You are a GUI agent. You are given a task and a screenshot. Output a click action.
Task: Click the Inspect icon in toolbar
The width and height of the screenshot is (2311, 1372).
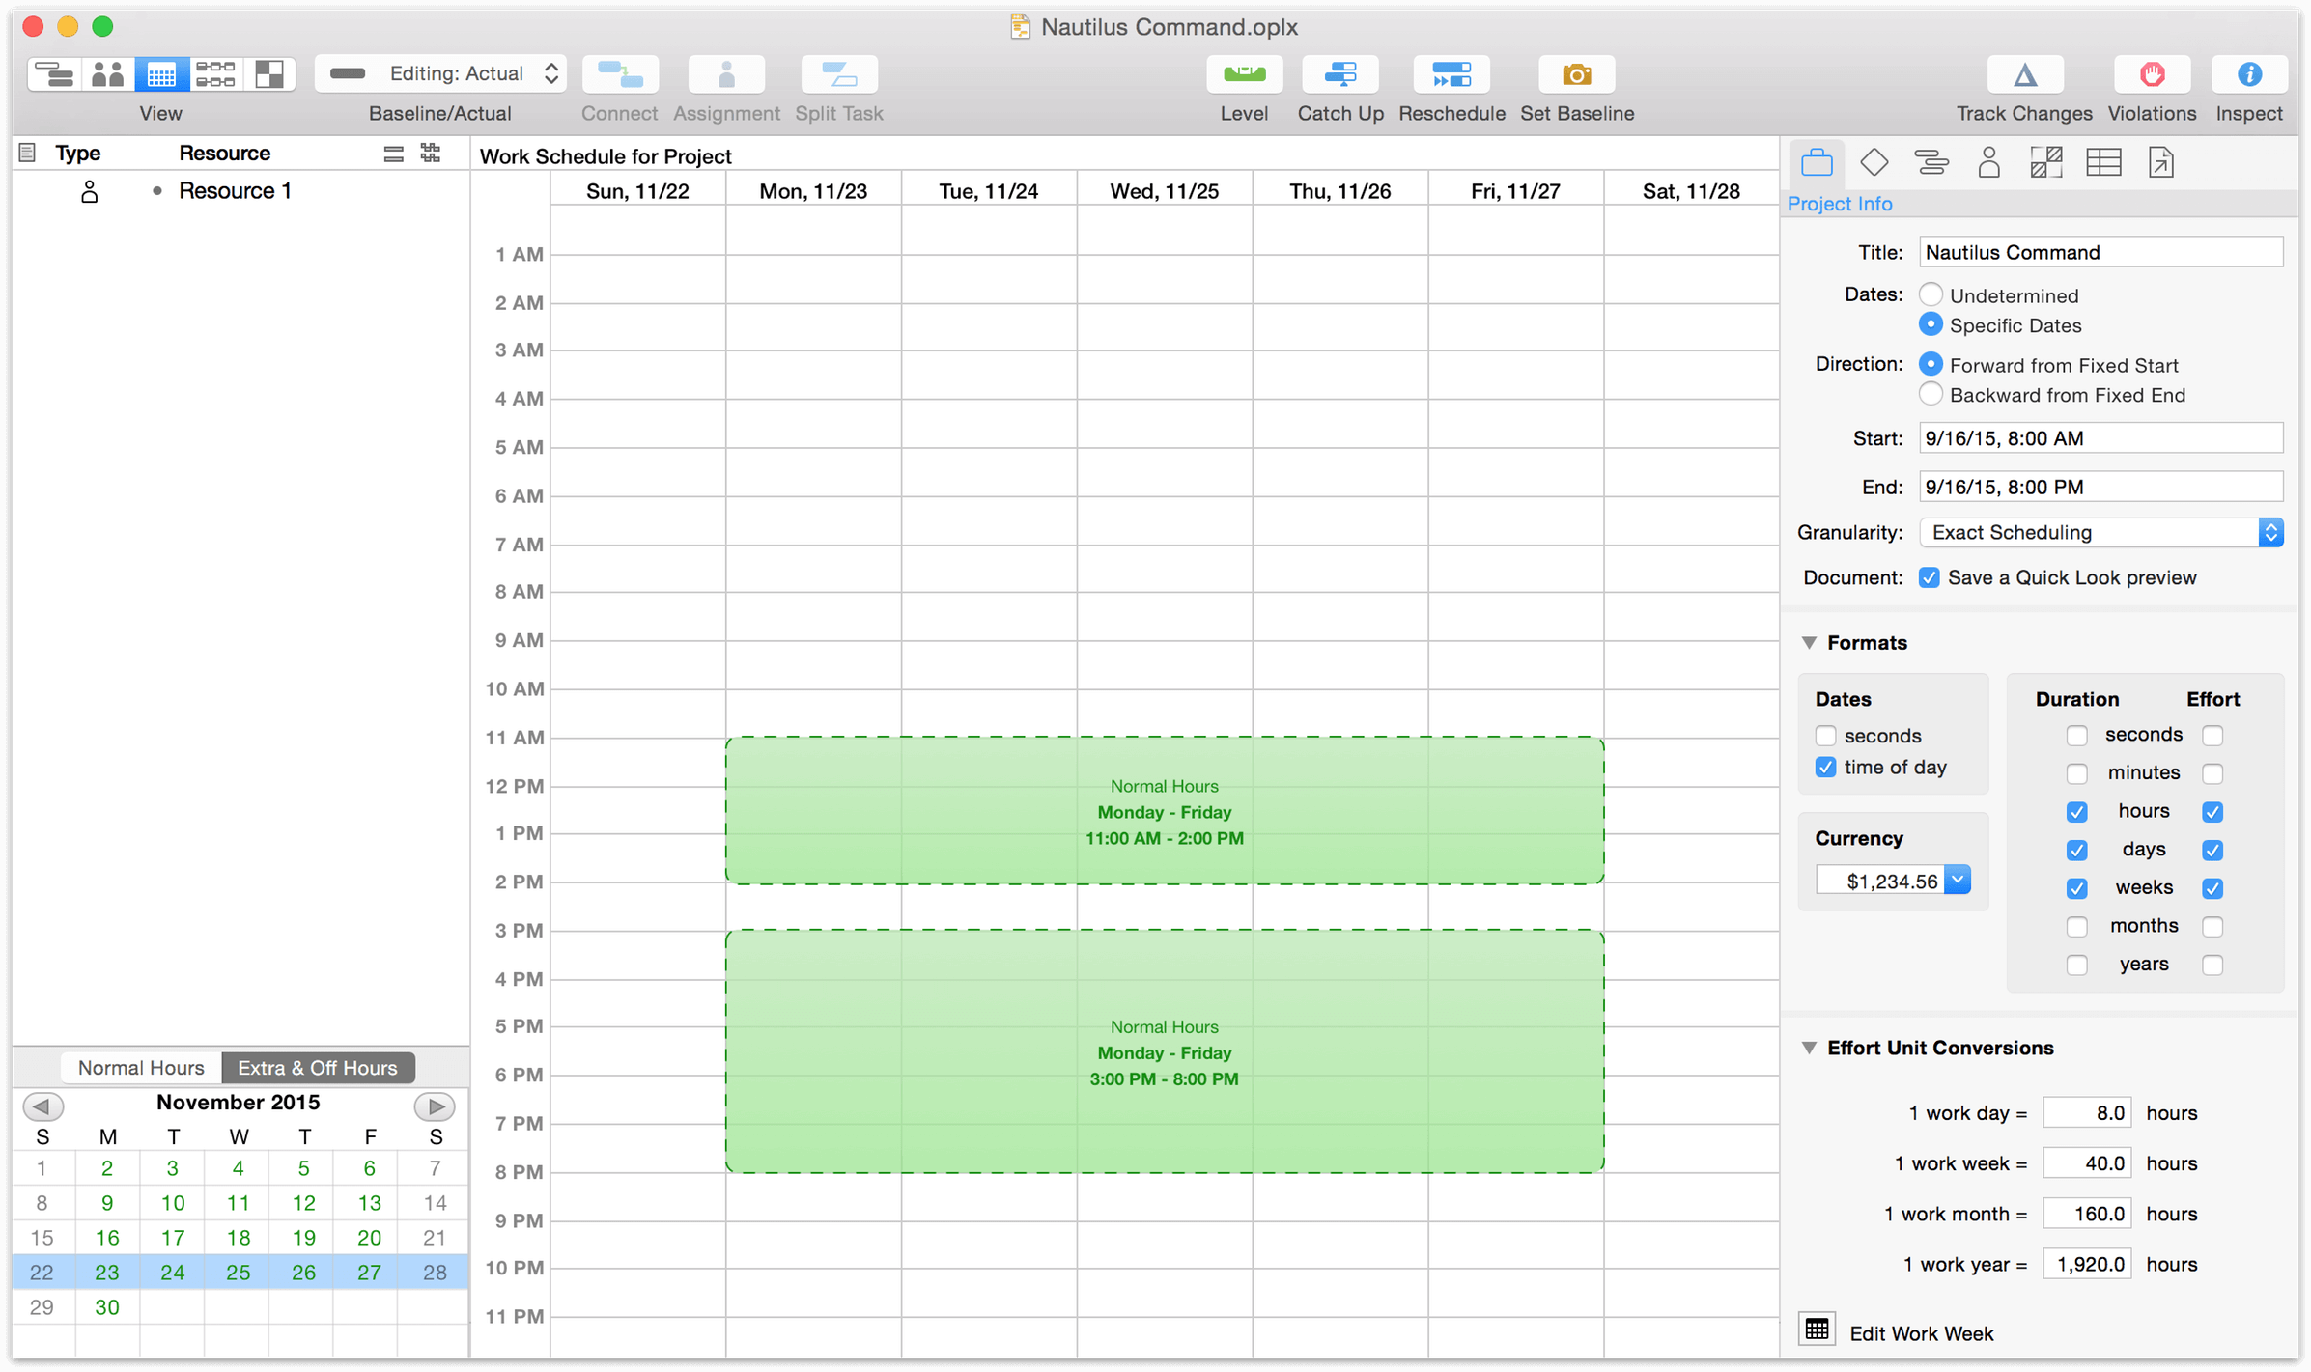(x=2250, y=77)
